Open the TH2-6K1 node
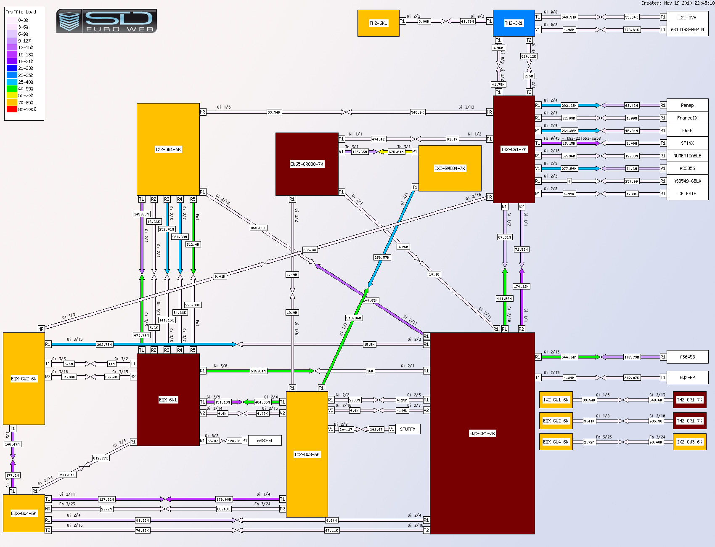This screenshot has width=715, height=547. (x=378, y=23)
